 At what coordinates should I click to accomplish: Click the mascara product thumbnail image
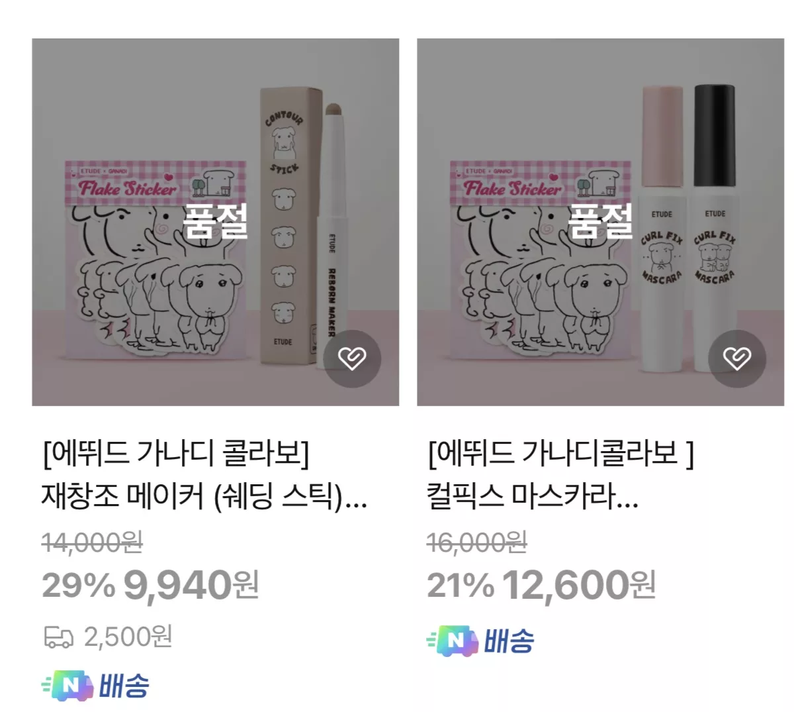[x=599, y=222]
